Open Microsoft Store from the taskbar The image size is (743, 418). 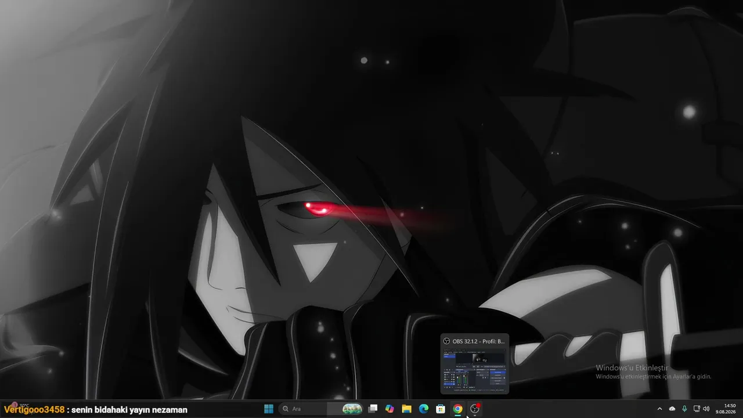441,409
